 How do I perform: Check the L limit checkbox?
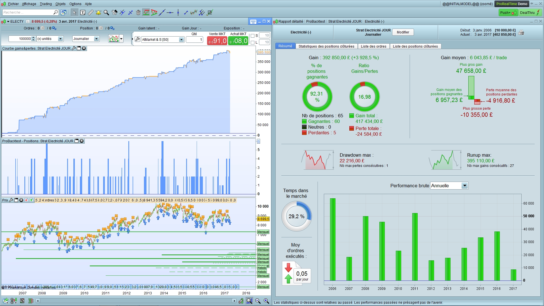click(253, 42)
